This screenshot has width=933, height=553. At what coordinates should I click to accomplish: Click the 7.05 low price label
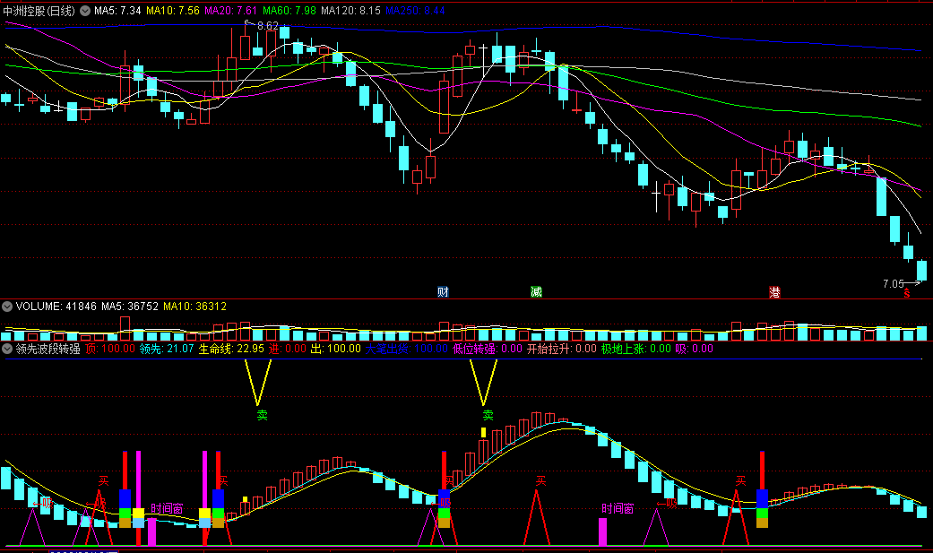point(894,284)
